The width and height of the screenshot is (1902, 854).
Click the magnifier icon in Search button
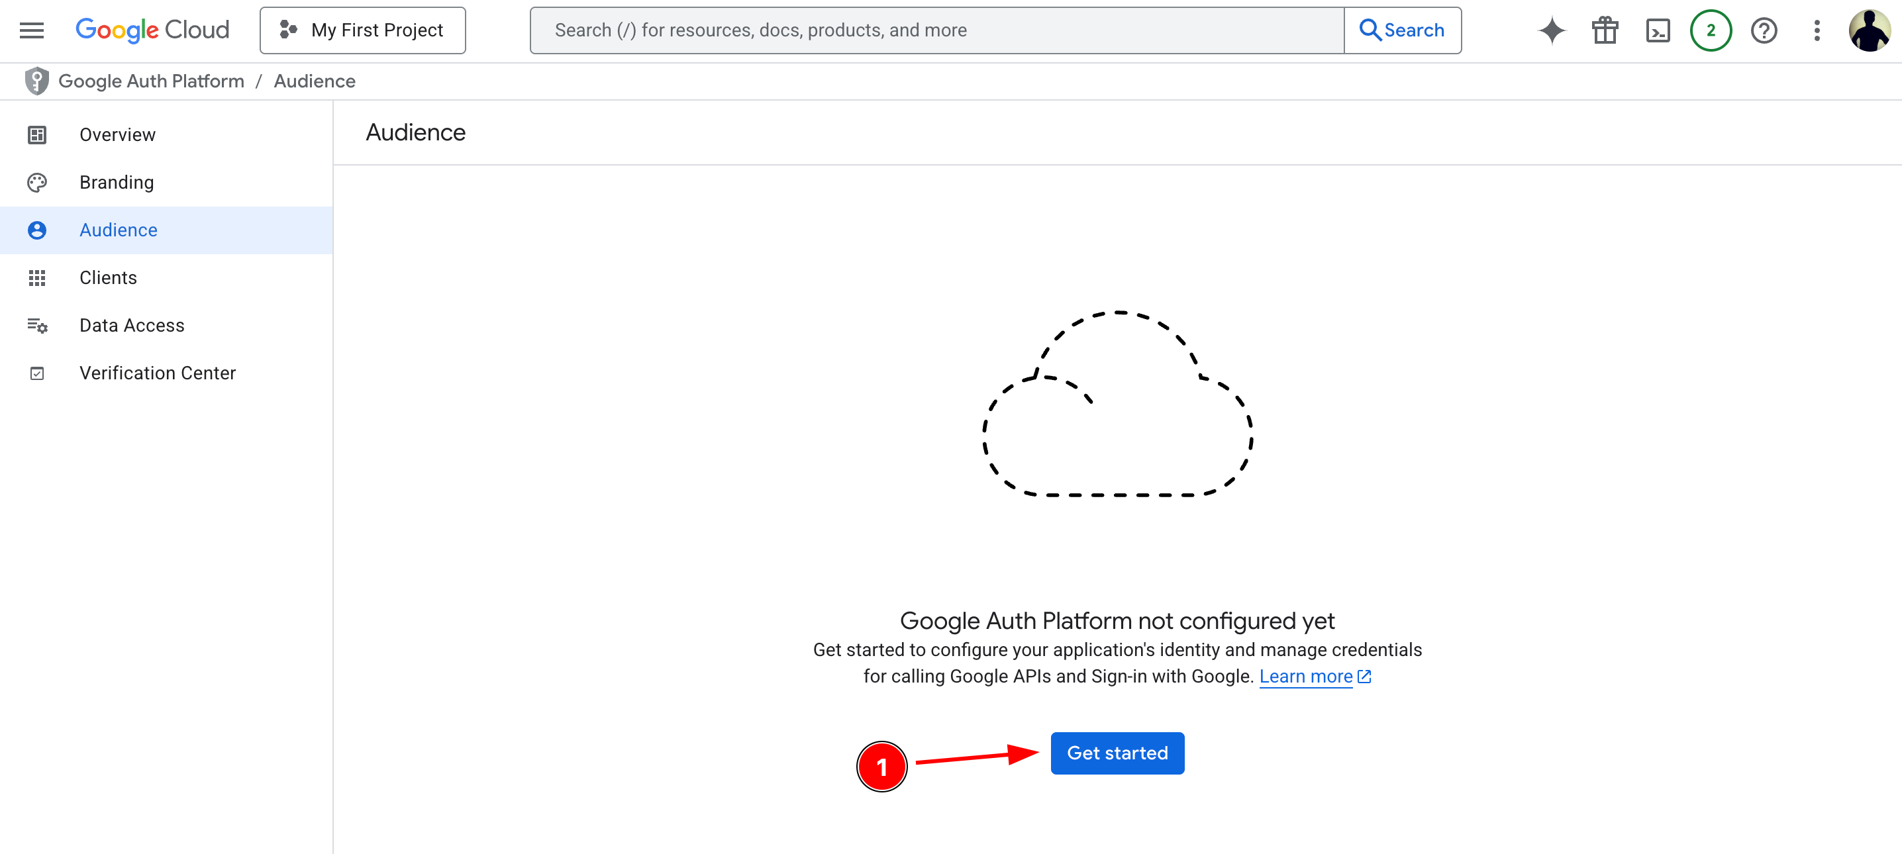point(1370,30)
